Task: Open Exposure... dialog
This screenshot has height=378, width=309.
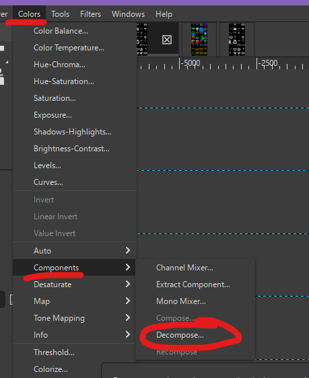Action: click(x=75, y=115)
